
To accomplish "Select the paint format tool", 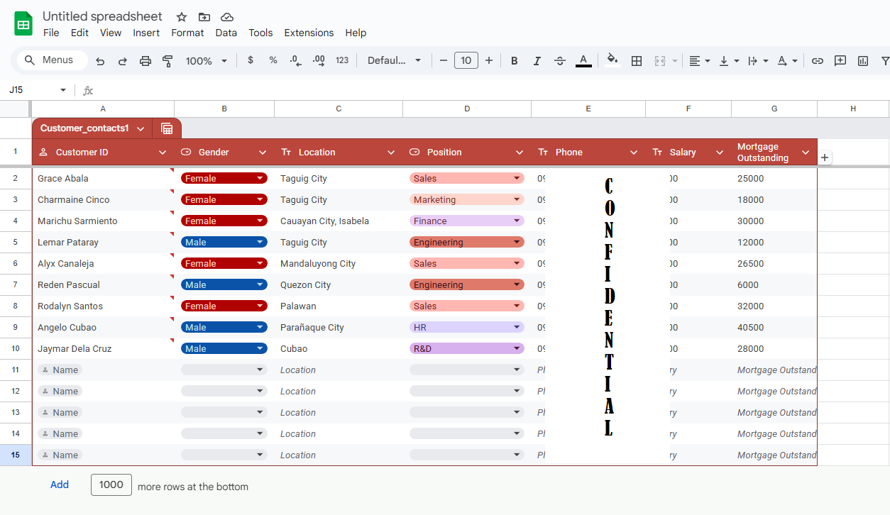I will pos(167,61).
